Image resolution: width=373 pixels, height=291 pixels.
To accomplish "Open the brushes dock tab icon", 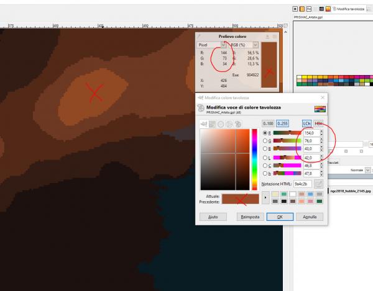I will tap(295, 9).
